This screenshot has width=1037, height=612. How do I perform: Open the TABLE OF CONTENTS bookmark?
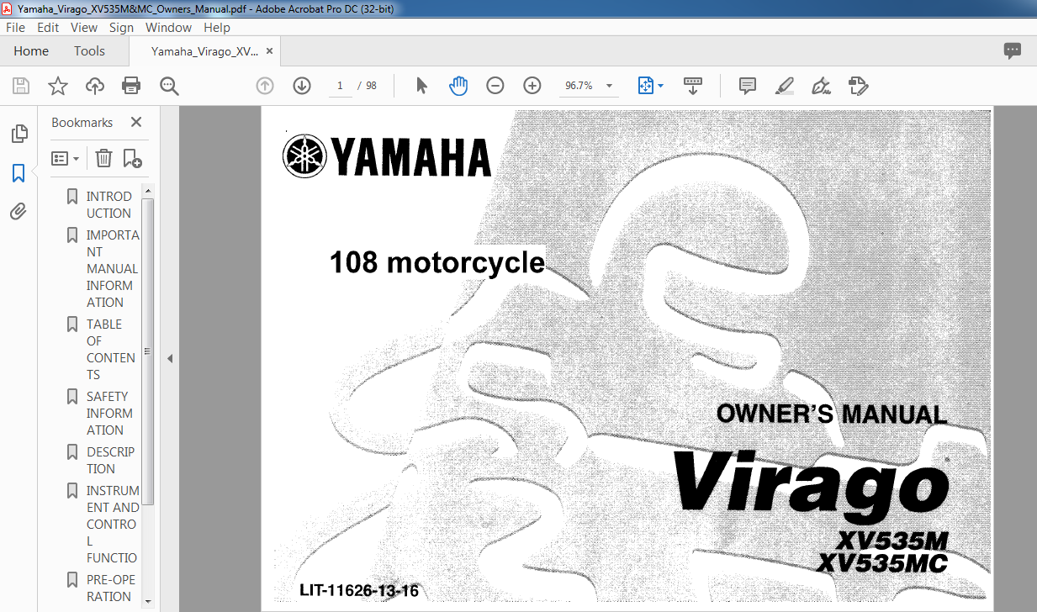[110, 350]
